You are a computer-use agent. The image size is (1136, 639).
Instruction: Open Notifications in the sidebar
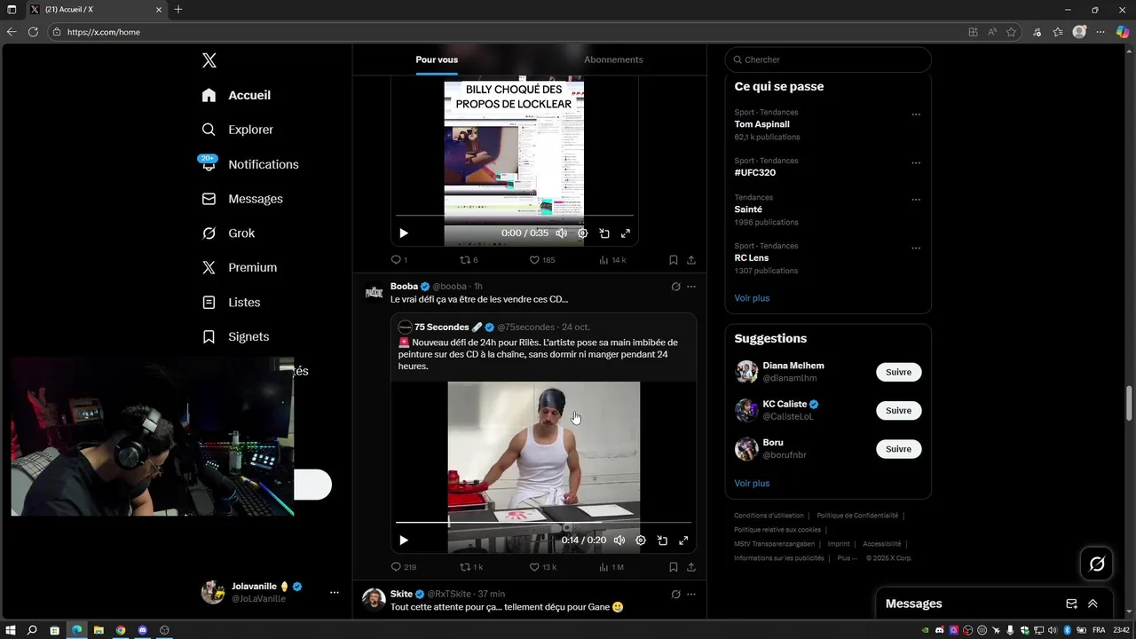coord(249,164)
